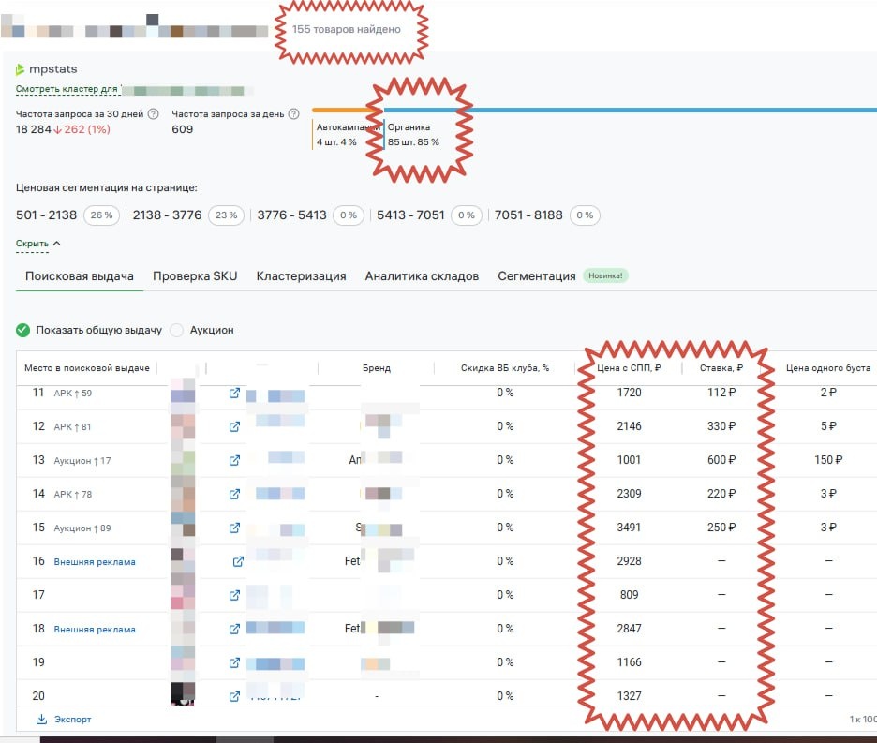Screen dimensions: 877x743
Task: Click the bid value 330 ₽
Action: pos(721,426)
